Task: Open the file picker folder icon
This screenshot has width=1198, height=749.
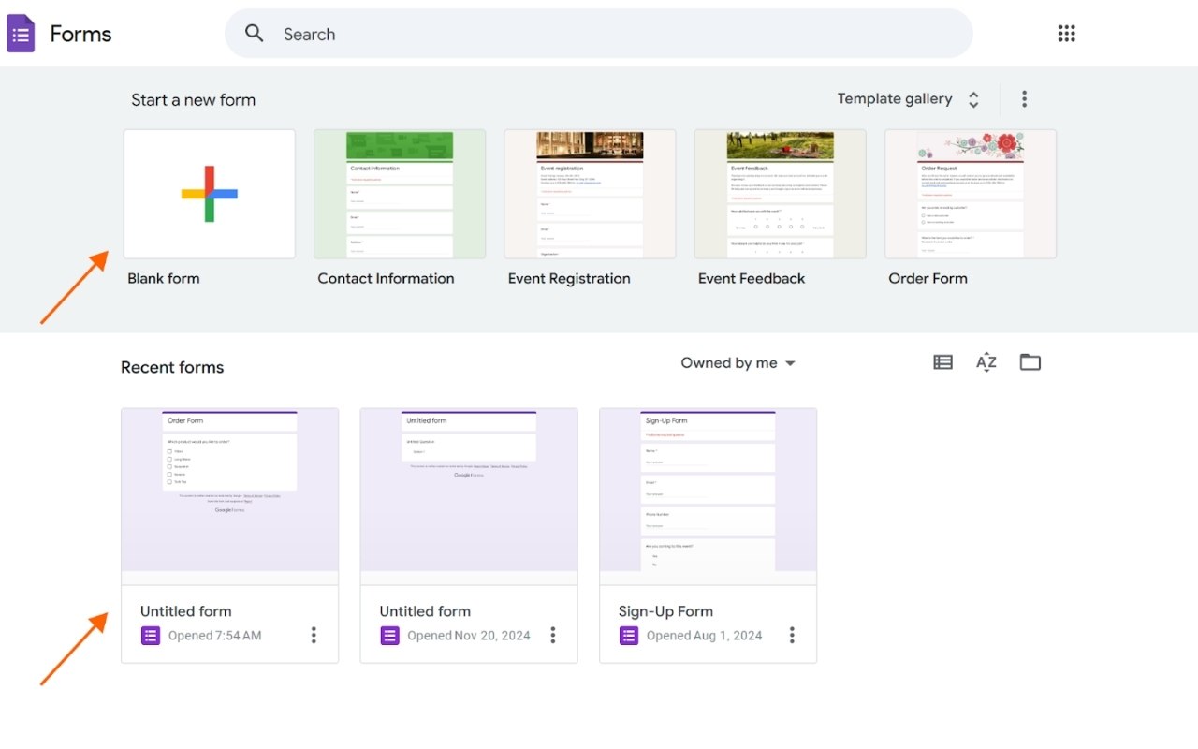Action: (1030, 362)
